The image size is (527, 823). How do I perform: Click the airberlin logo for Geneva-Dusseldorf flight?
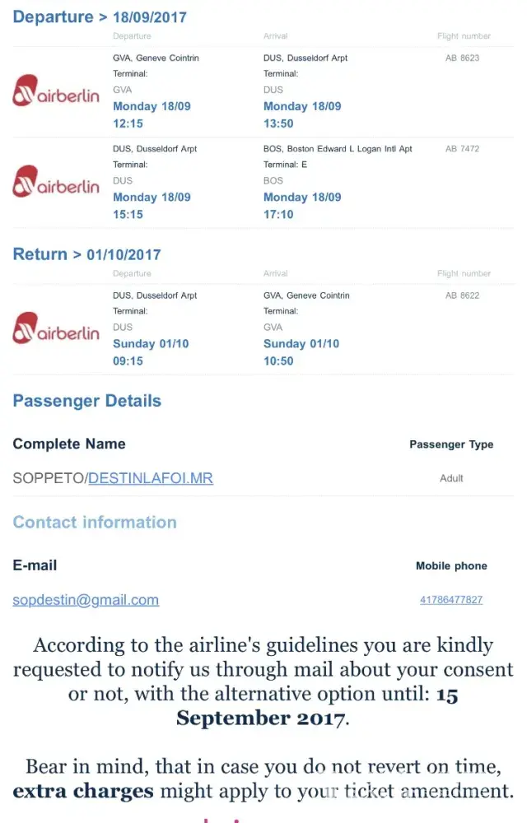pos(56,92)
